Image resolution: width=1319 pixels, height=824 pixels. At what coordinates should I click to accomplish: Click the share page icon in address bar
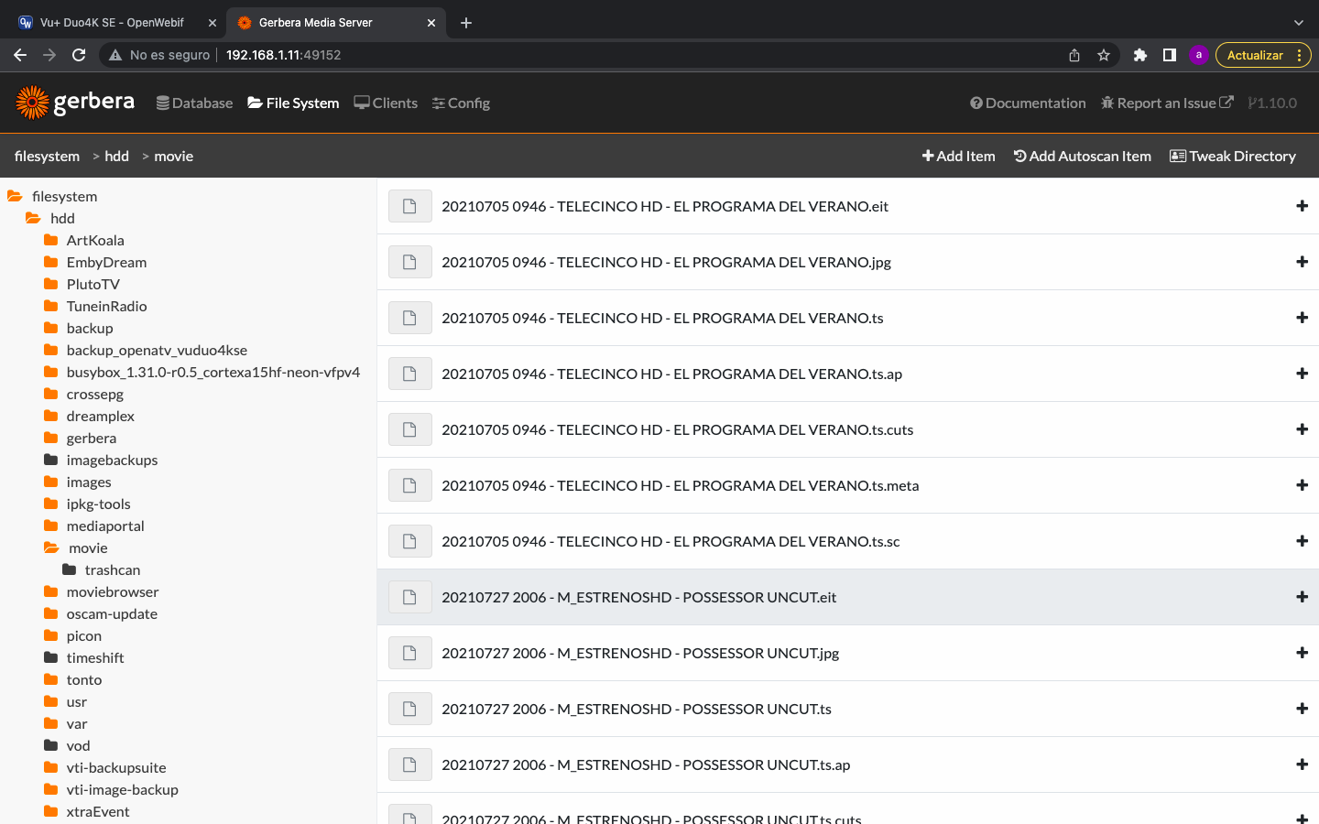click(x=1074, y=55)
